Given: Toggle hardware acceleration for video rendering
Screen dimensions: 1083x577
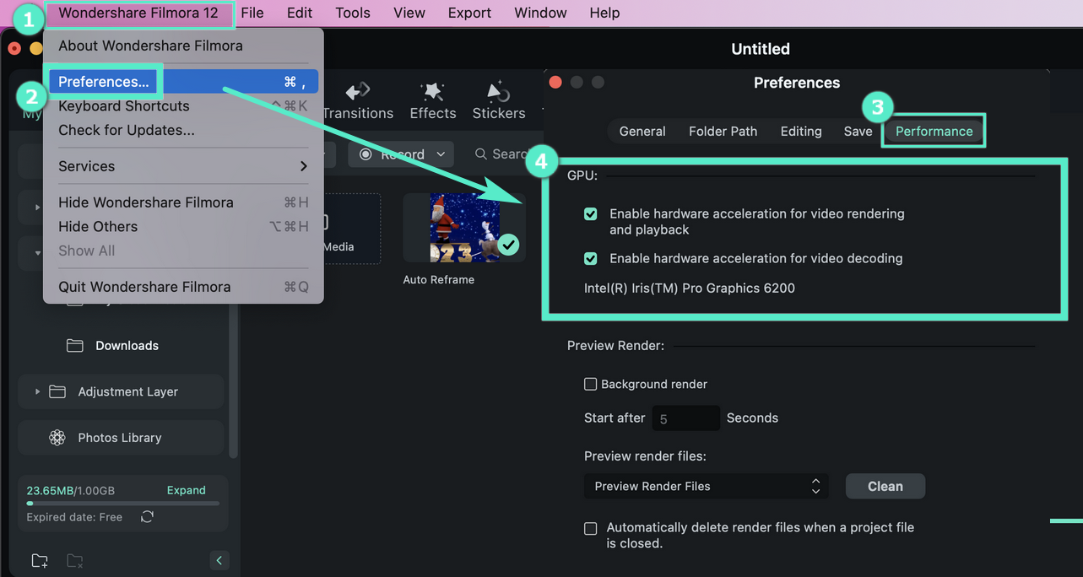Looking at the screenshot, I should point(591,214).
